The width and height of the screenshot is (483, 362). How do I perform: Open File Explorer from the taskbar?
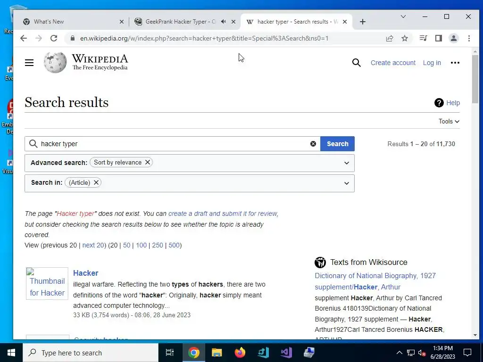(x=217, y=353)
